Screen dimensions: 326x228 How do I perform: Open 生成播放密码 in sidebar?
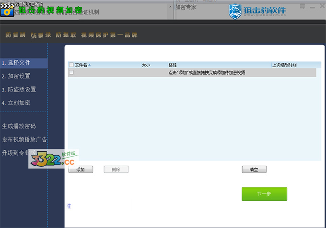19,126
